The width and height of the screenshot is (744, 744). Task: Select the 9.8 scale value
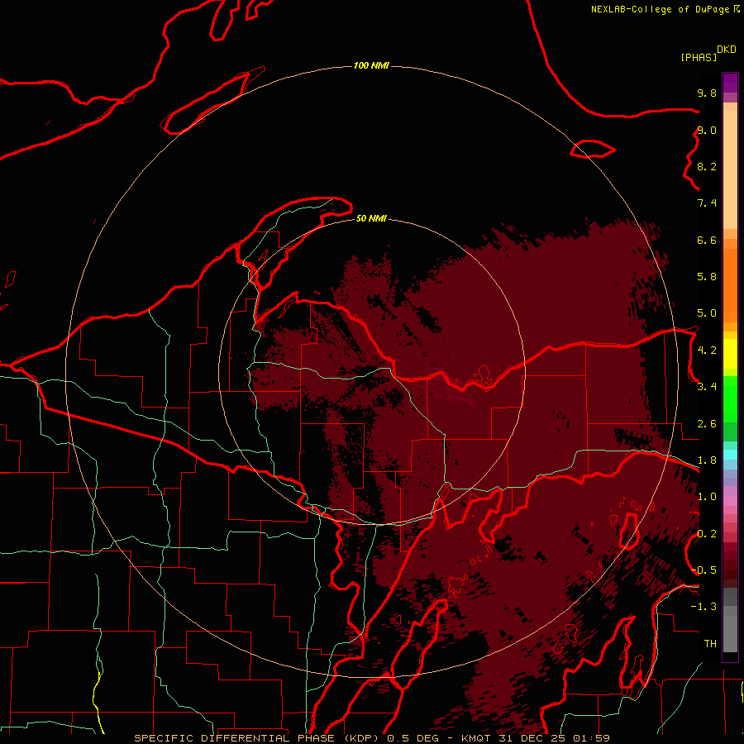[707, 93]
